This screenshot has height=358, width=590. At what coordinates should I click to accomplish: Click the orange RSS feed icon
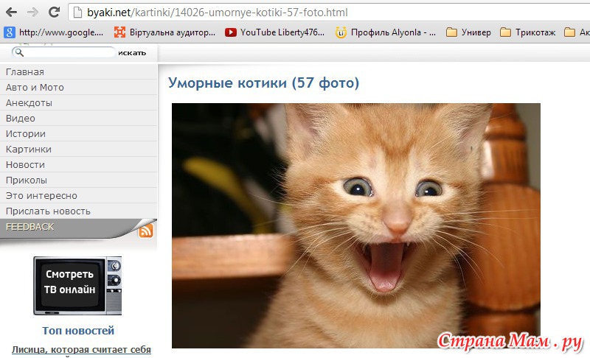145,231
